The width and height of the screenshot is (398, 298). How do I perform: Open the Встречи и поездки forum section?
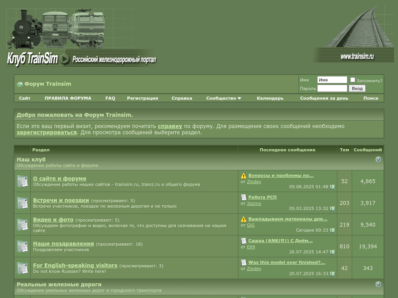[x=61, y=200]
